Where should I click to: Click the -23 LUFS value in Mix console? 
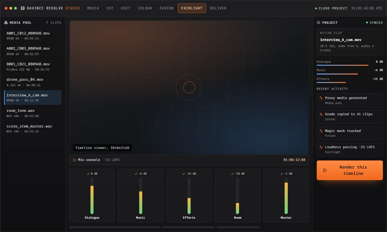[112, 160]
